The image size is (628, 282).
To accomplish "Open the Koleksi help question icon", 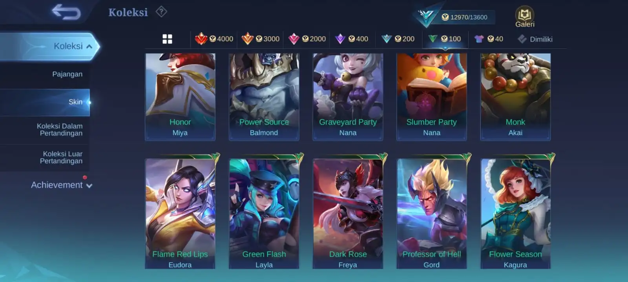I will tap(161, 12).
